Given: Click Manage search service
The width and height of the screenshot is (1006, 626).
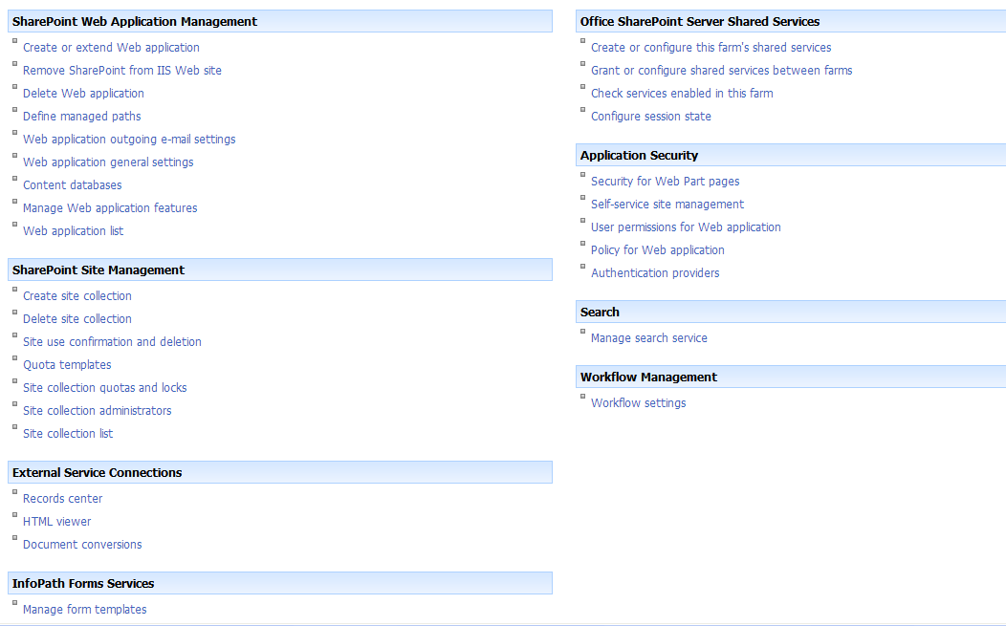Looking at the screenshot, I should [x=648, y=338].
